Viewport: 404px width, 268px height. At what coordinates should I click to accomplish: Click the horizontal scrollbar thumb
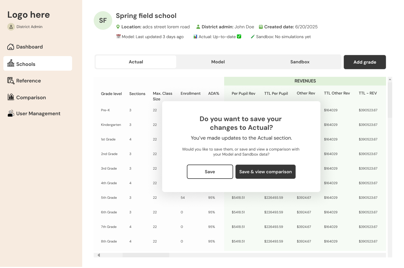click(x=146, y=255)
